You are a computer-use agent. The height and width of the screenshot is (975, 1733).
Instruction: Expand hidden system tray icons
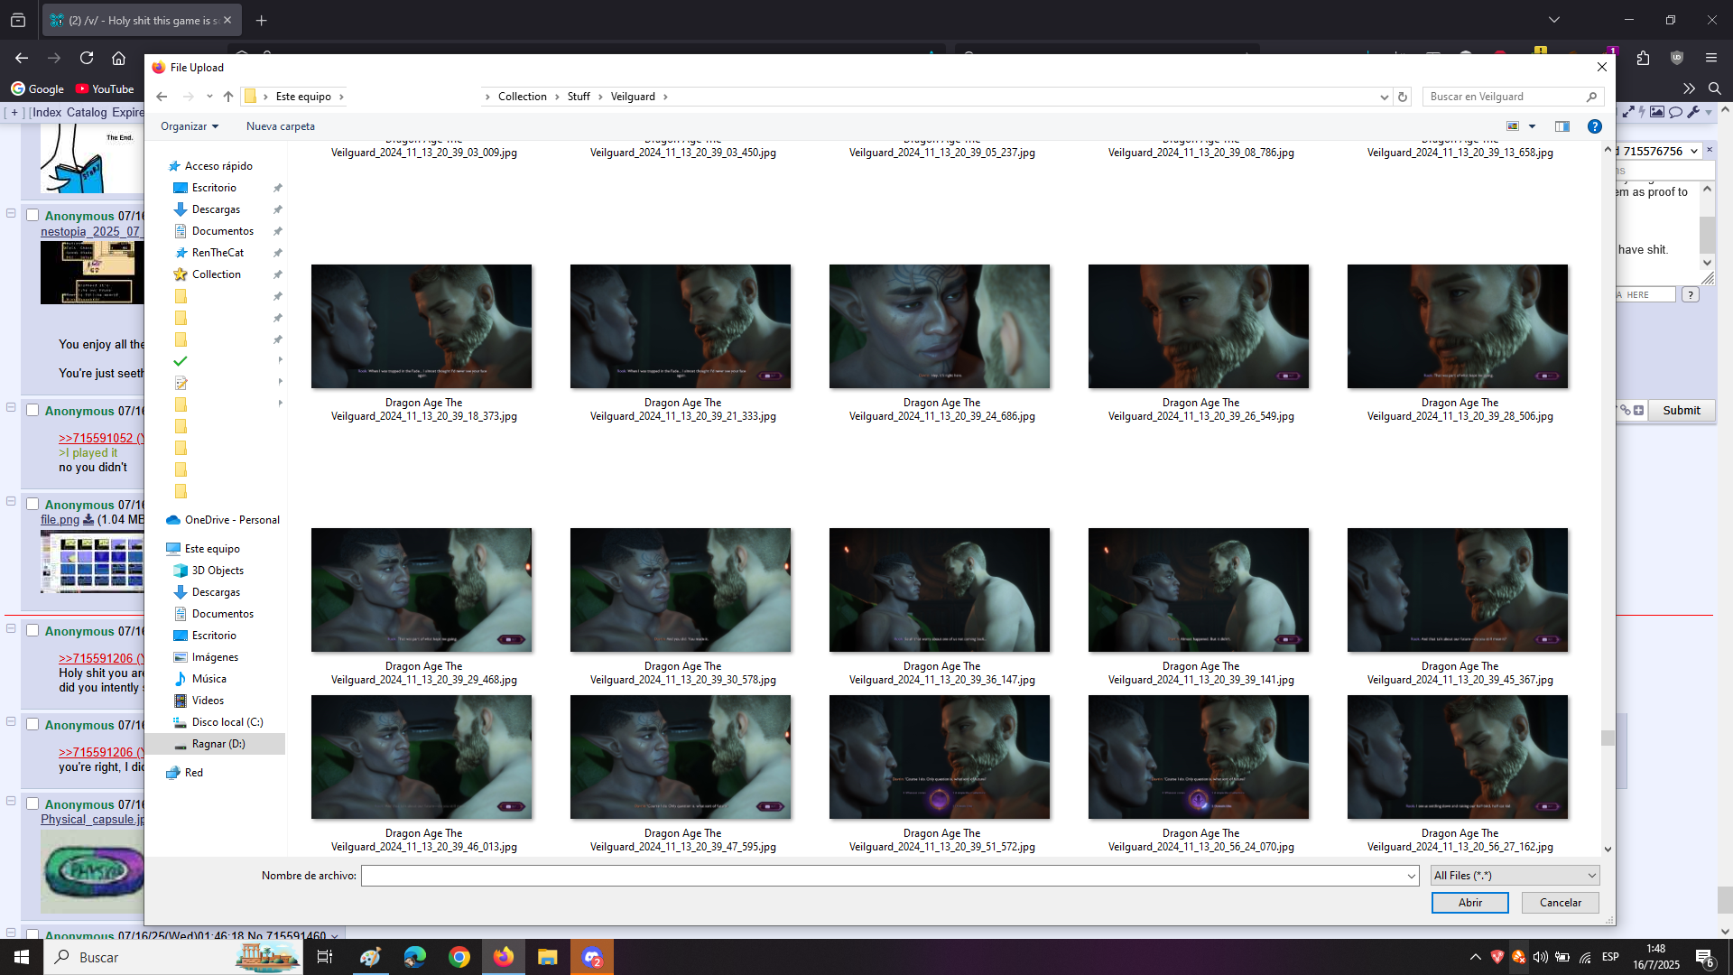[x=1475, y=957]
